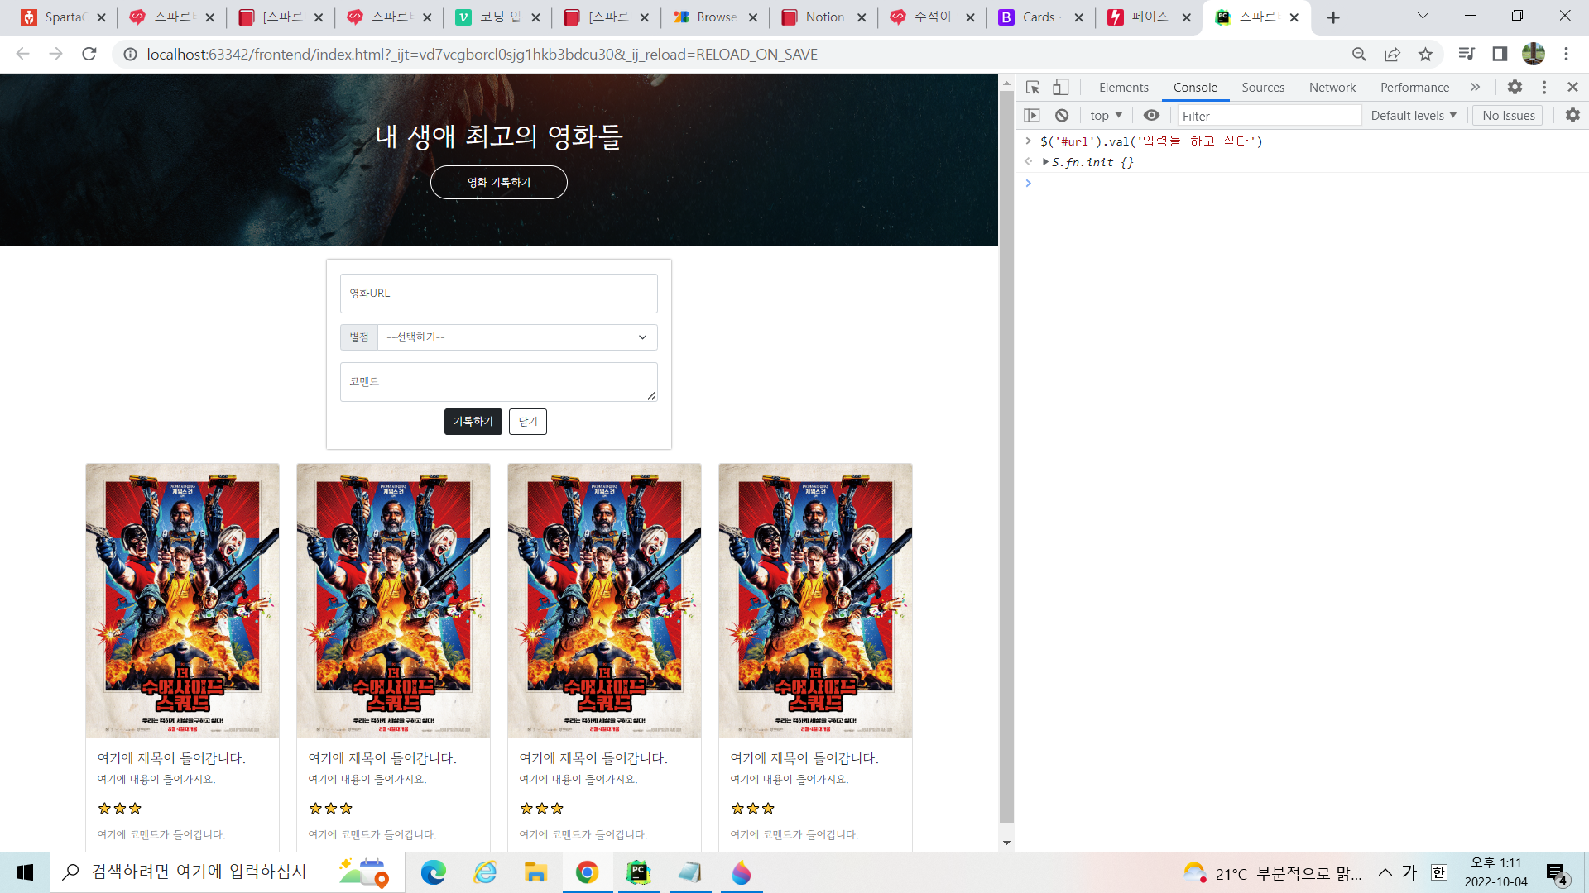Switch to the Cards tab
This screenshot has height=893, width=1589.
[1040, 17]
